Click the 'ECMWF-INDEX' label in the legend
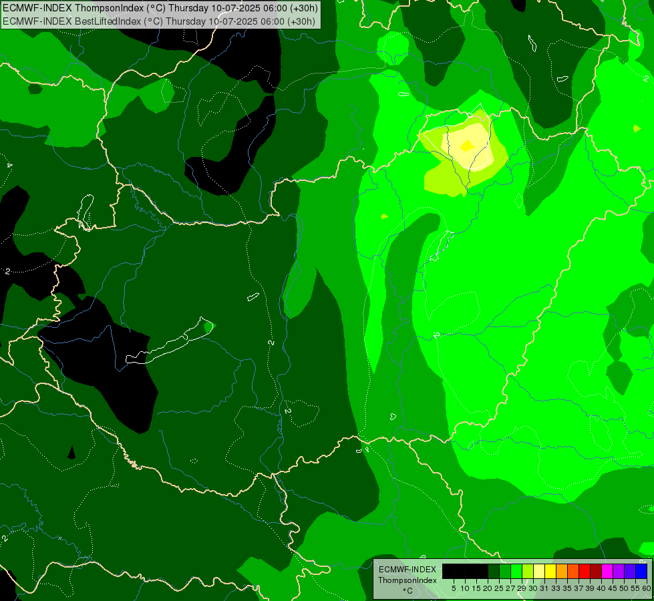The image size is (654, 601). [x=407, y=570]
